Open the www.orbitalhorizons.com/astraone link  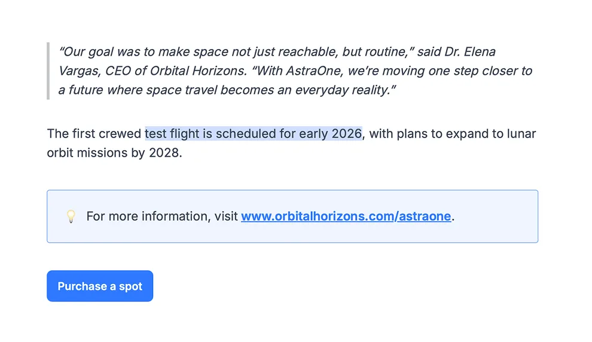click(x=346, y=216)
